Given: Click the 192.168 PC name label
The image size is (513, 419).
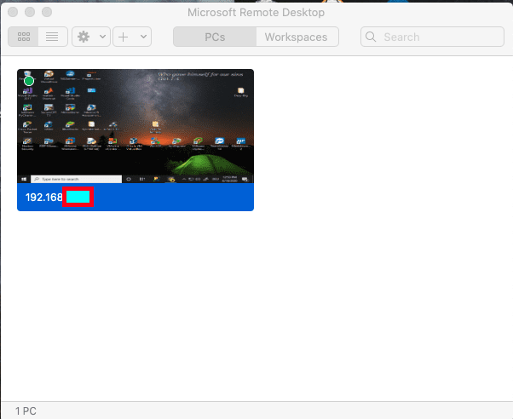Looking at the screenshot, I should (x=43, y=198).
